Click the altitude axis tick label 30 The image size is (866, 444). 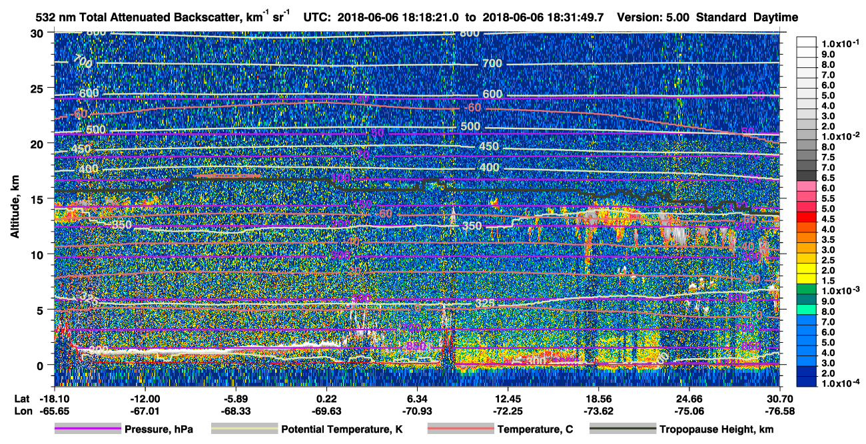(x=38, y=33)
